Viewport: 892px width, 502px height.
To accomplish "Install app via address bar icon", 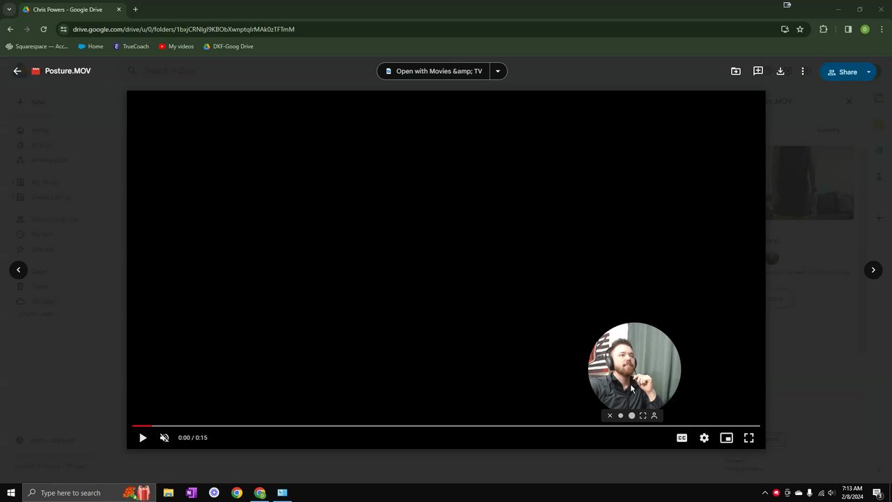I will (785, 29).
